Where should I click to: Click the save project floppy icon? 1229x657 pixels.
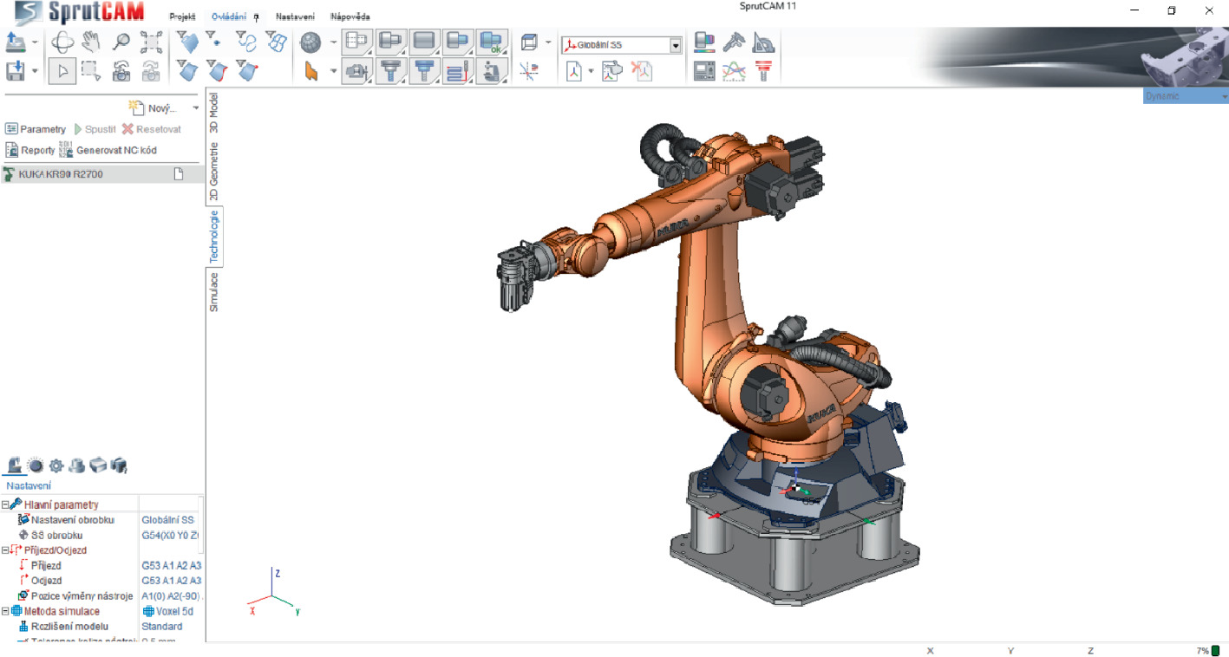(x=16, y=70)
